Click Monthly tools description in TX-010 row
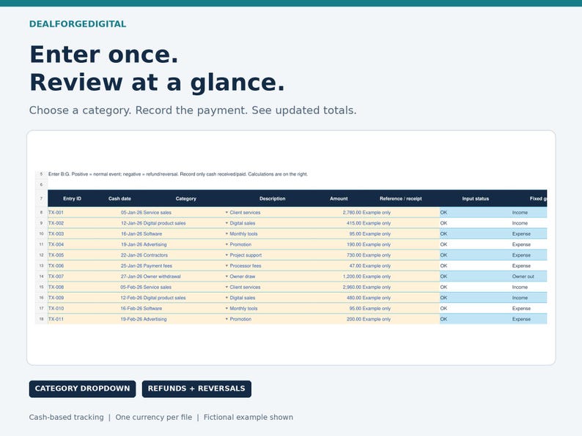582x436 pixels. pyautogui.click(x=243, y=308)
